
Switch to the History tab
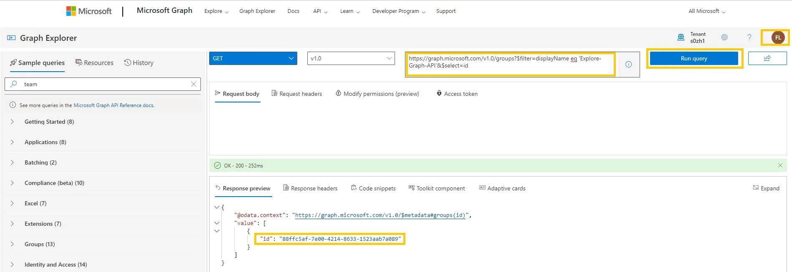point(139,63)
